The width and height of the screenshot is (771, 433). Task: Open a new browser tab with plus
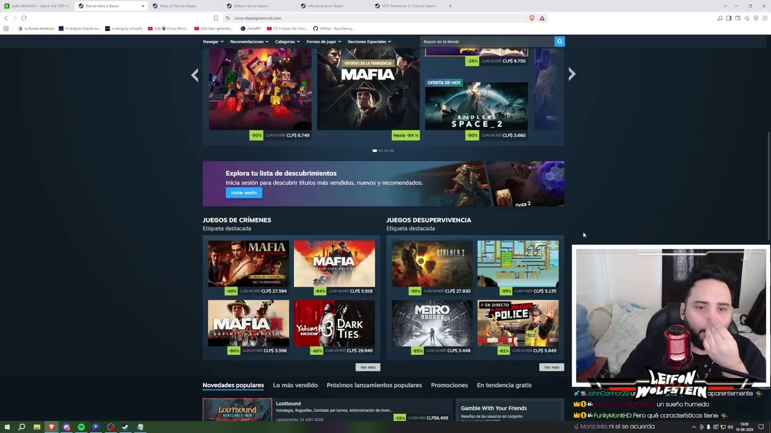[x=450, y=6]
